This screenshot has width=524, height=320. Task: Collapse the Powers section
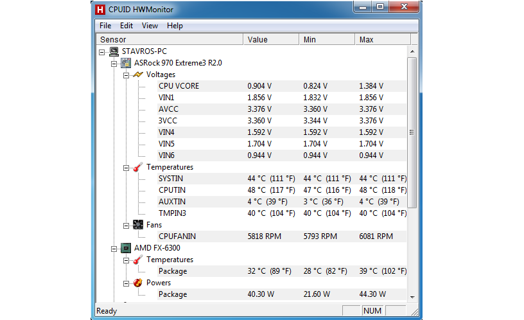(126, 283)
